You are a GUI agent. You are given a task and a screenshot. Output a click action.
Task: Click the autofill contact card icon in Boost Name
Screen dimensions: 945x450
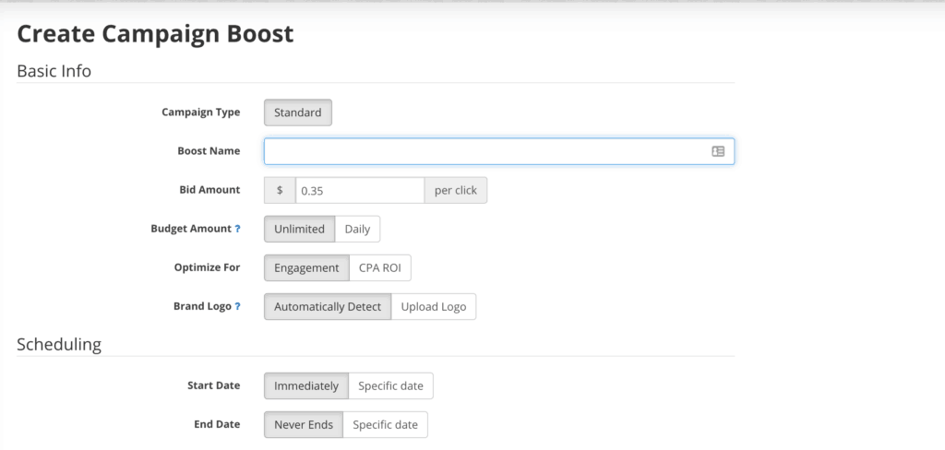click(717, 151)
